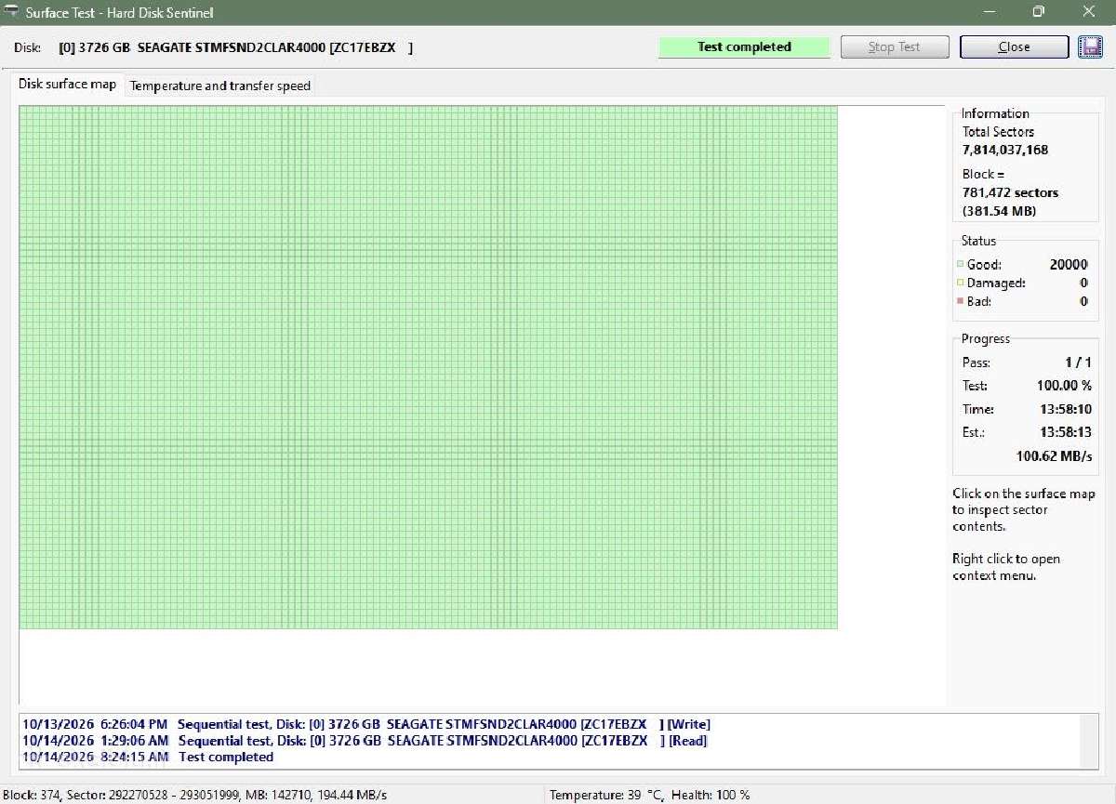1116x804 pixels.
Task: Select the Test completed log entry
Action: click(x=148, y=758)
